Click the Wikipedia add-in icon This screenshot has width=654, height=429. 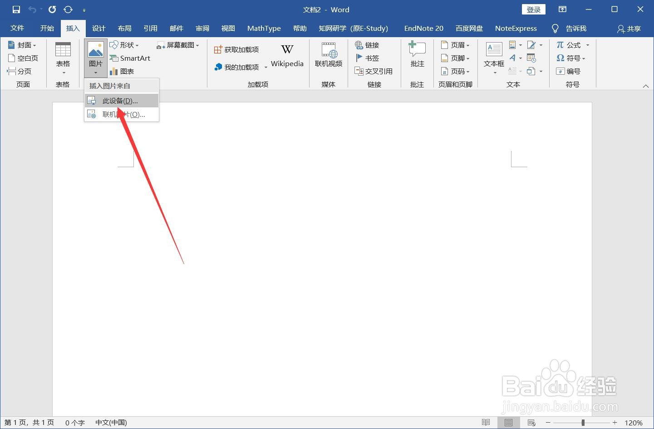click(x=287, y=56)
